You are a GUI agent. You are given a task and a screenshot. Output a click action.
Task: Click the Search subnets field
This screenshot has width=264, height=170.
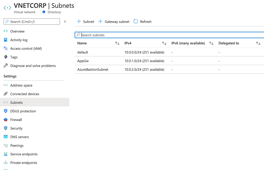pyautogui.click(x=169, y=35)
